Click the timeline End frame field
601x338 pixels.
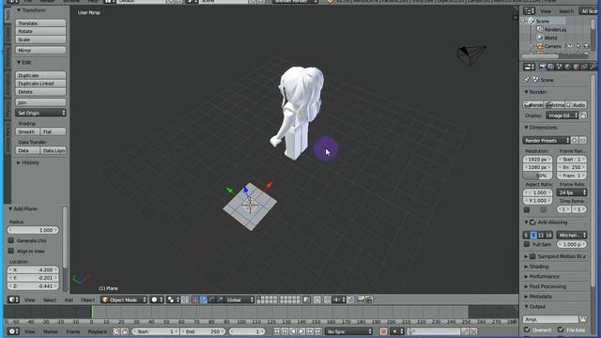click(203, 331)
